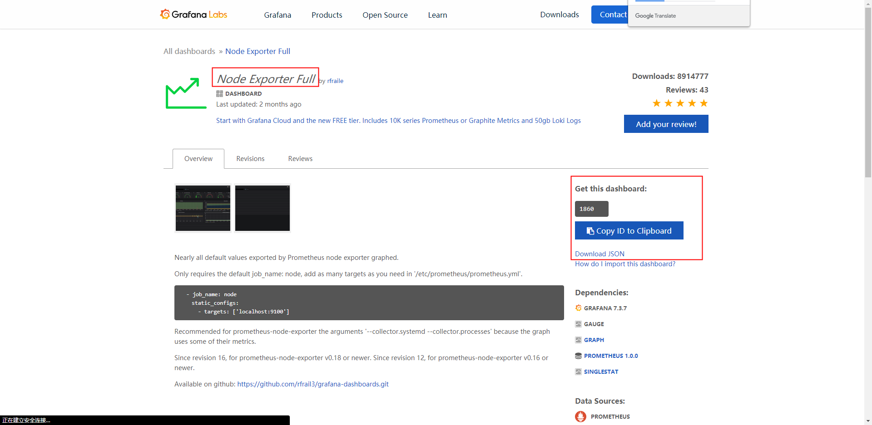This screenshot has height=425, width=872.
Task: Open the Grafana menu in navbar
Action: tap(277, 15)
